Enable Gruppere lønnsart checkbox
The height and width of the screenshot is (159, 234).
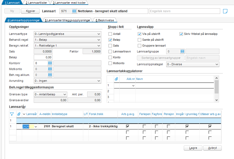(139, 46)
